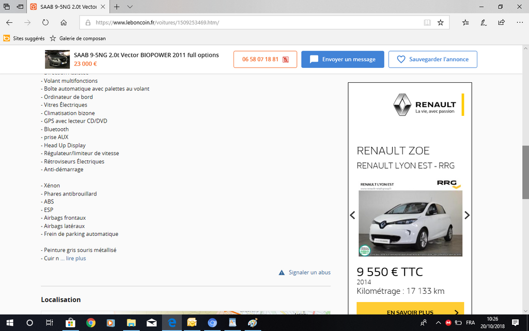Click the FRA language indicator
The image size is (529, 331).
coord(470,323)
